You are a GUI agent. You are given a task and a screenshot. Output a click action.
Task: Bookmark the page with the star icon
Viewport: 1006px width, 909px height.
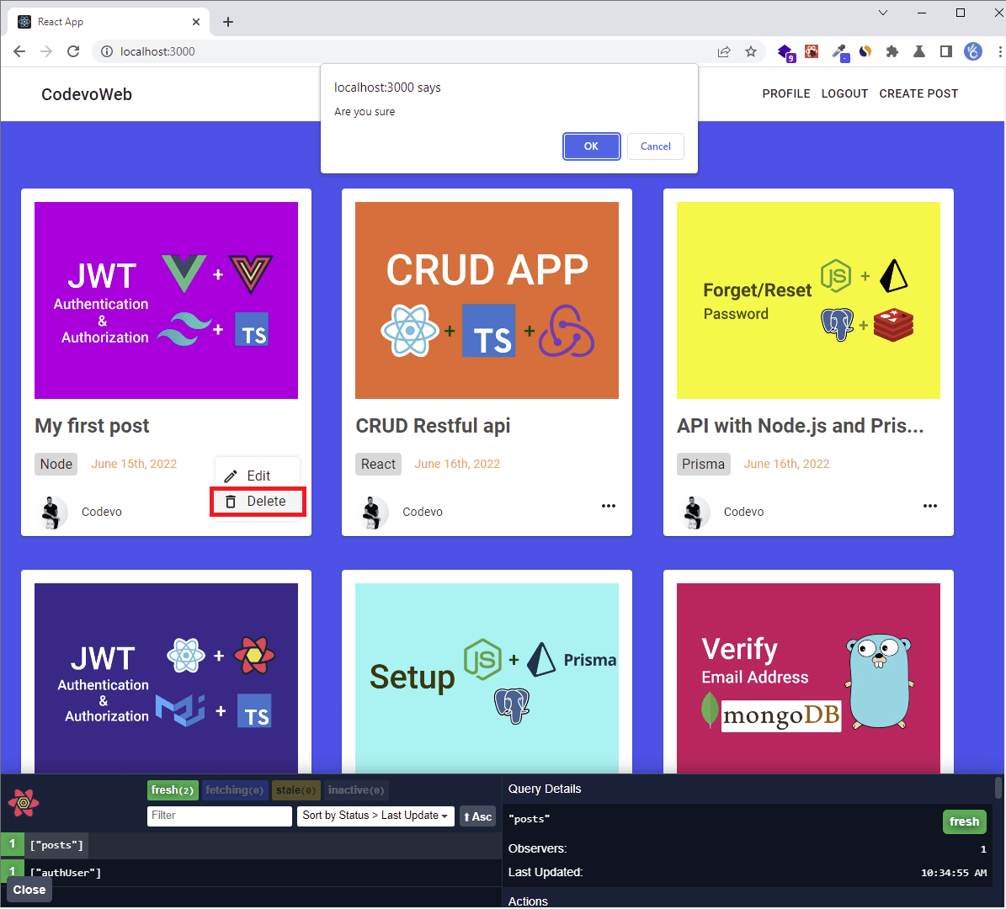coord(750,51)
